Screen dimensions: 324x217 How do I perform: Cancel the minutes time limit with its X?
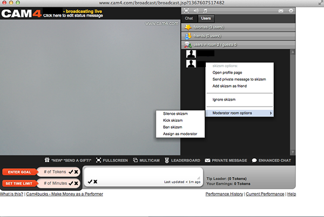pyautogui.click(x=77, y=182)
